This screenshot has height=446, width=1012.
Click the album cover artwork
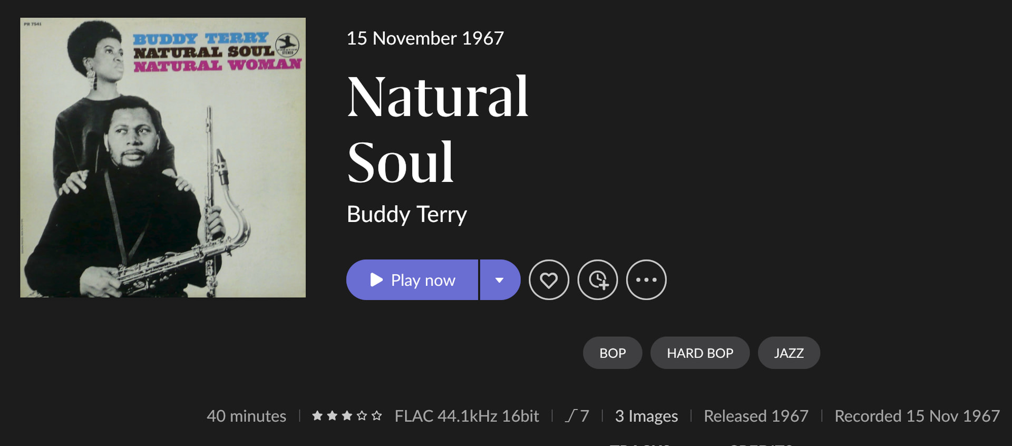coord(163,158)
